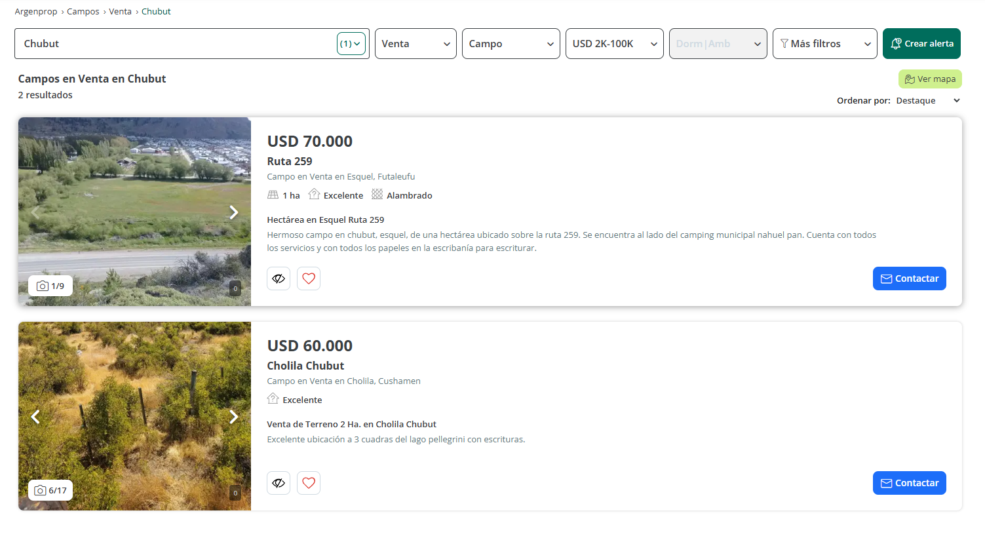This screenshot has width=985, height=538.
Task: Expand the Más filtros options
Action: coord(824,44)
